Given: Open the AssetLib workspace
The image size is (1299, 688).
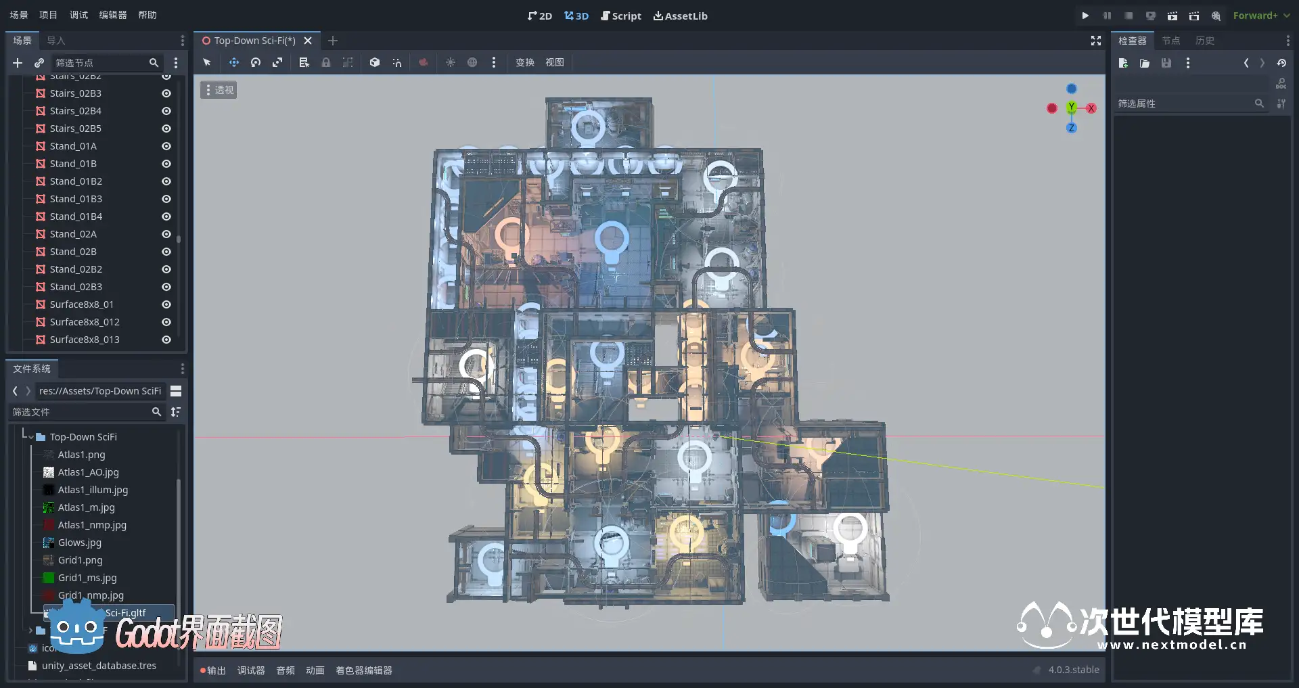Looking at the screenshot, I should click(x=680, y=16).
